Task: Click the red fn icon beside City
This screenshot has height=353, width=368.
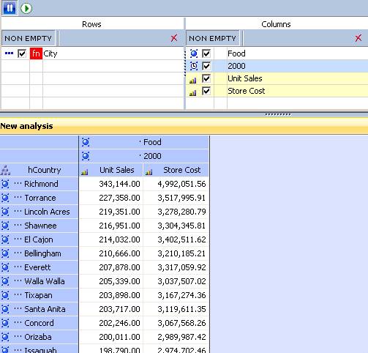Action: [36, 53]
